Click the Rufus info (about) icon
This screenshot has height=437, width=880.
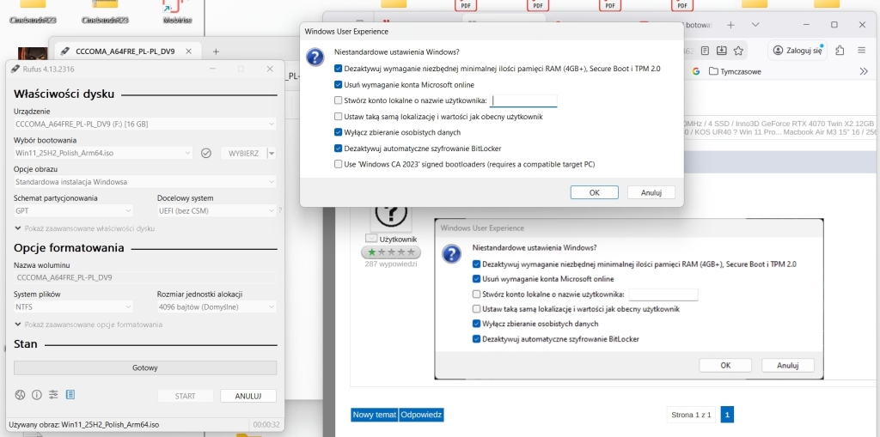click(37, 395)
